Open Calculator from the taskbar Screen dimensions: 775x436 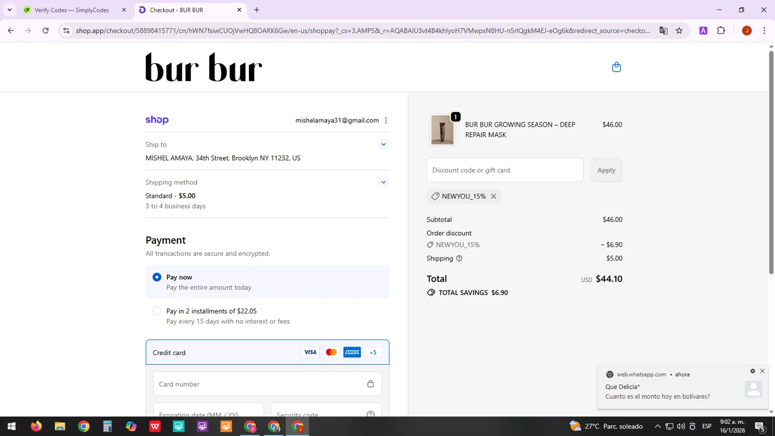click(107, 426)
